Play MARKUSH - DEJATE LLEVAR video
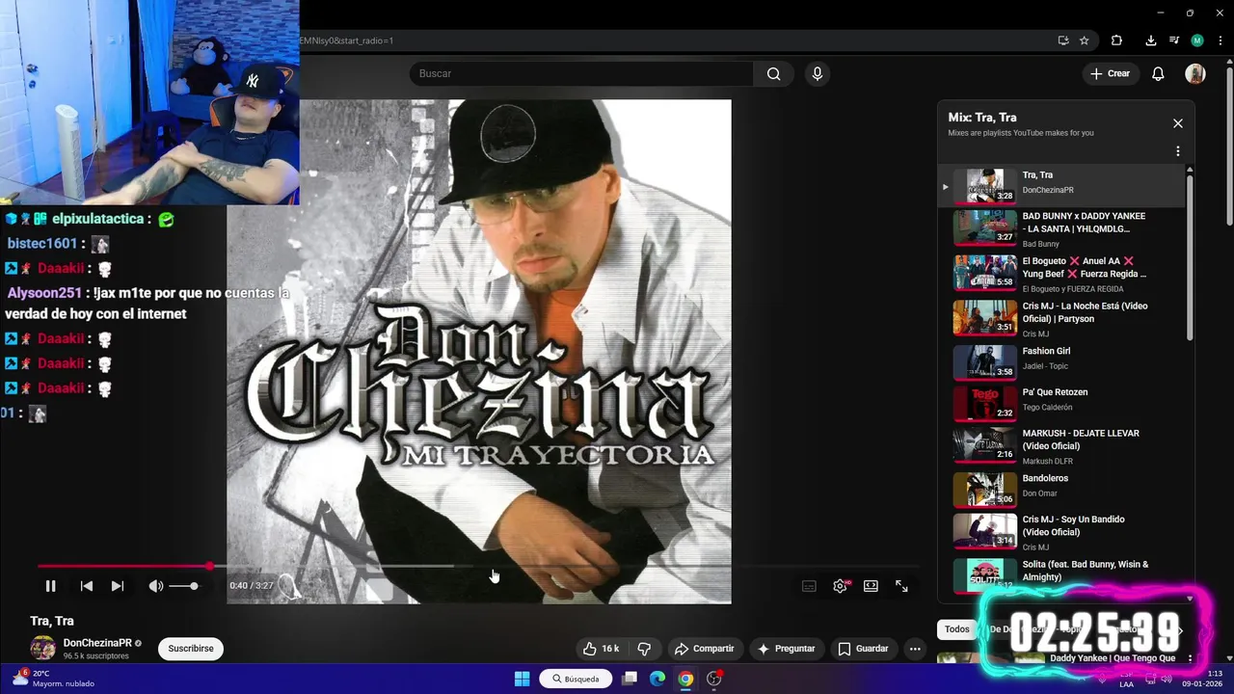The image size is (1234, 694). pyautogui.click(x=1060, y=446)
